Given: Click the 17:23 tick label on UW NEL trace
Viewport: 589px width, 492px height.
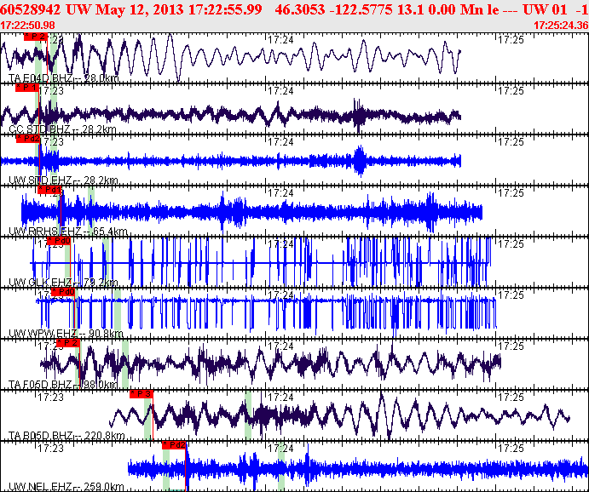Looking at the screenshot, I should click(x=50, y=448).
